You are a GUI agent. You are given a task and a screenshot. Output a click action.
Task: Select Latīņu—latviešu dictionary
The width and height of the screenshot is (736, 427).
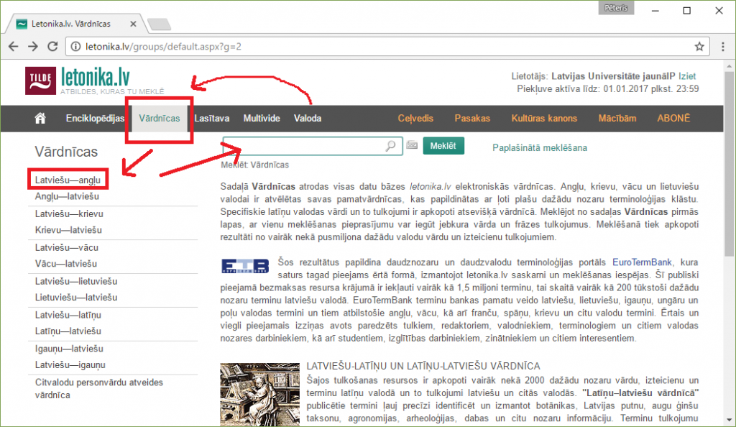tap(68, 331)
